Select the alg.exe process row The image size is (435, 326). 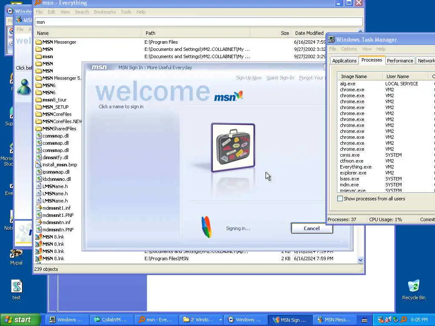tap(386, 84)
